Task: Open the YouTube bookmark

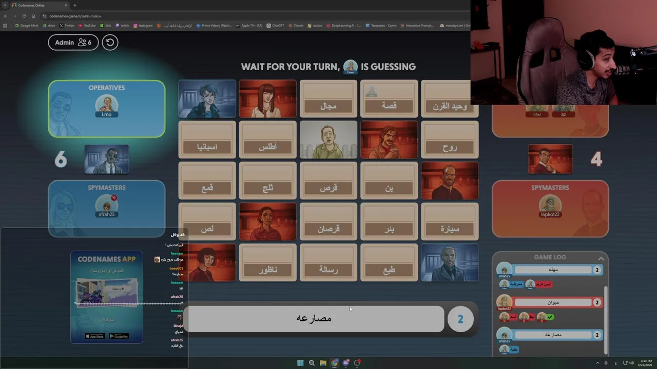Action: [x=87, y=25]
